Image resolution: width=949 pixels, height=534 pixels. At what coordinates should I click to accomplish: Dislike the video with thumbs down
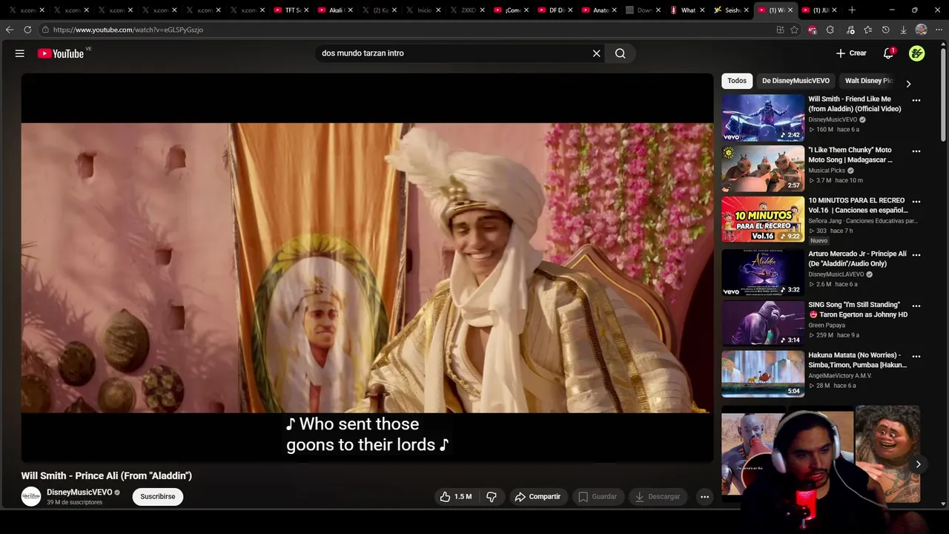(x=491, y=497)
